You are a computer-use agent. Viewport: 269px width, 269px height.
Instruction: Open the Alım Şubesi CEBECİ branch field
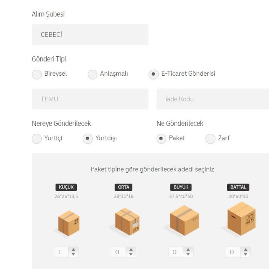pyautogui.click(x=90, y=35)
